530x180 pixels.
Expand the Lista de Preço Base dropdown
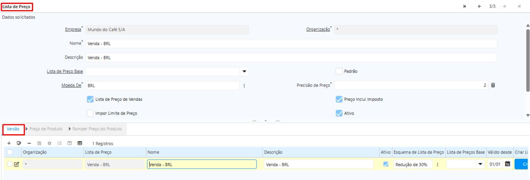point(244,72)
